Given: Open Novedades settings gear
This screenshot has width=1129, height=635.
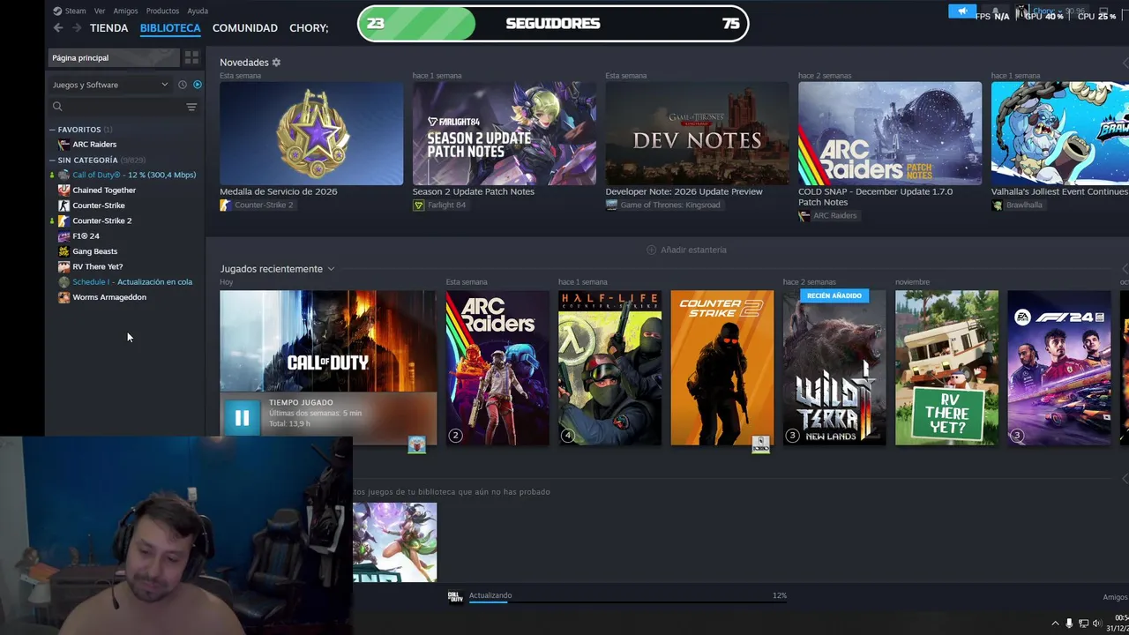Looking at the screenshot, I should [276, 63].
